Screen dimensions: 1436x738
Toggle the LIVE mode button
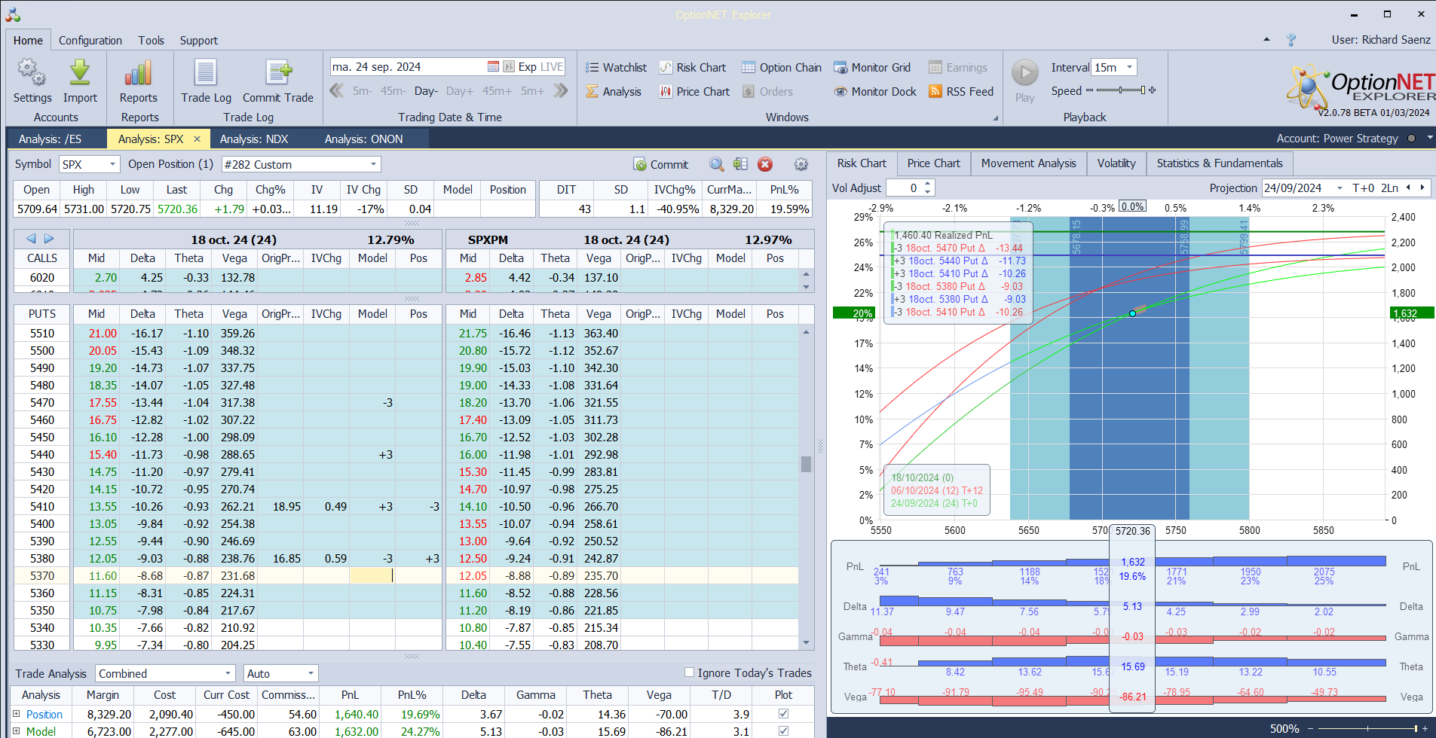coord(552,66)
